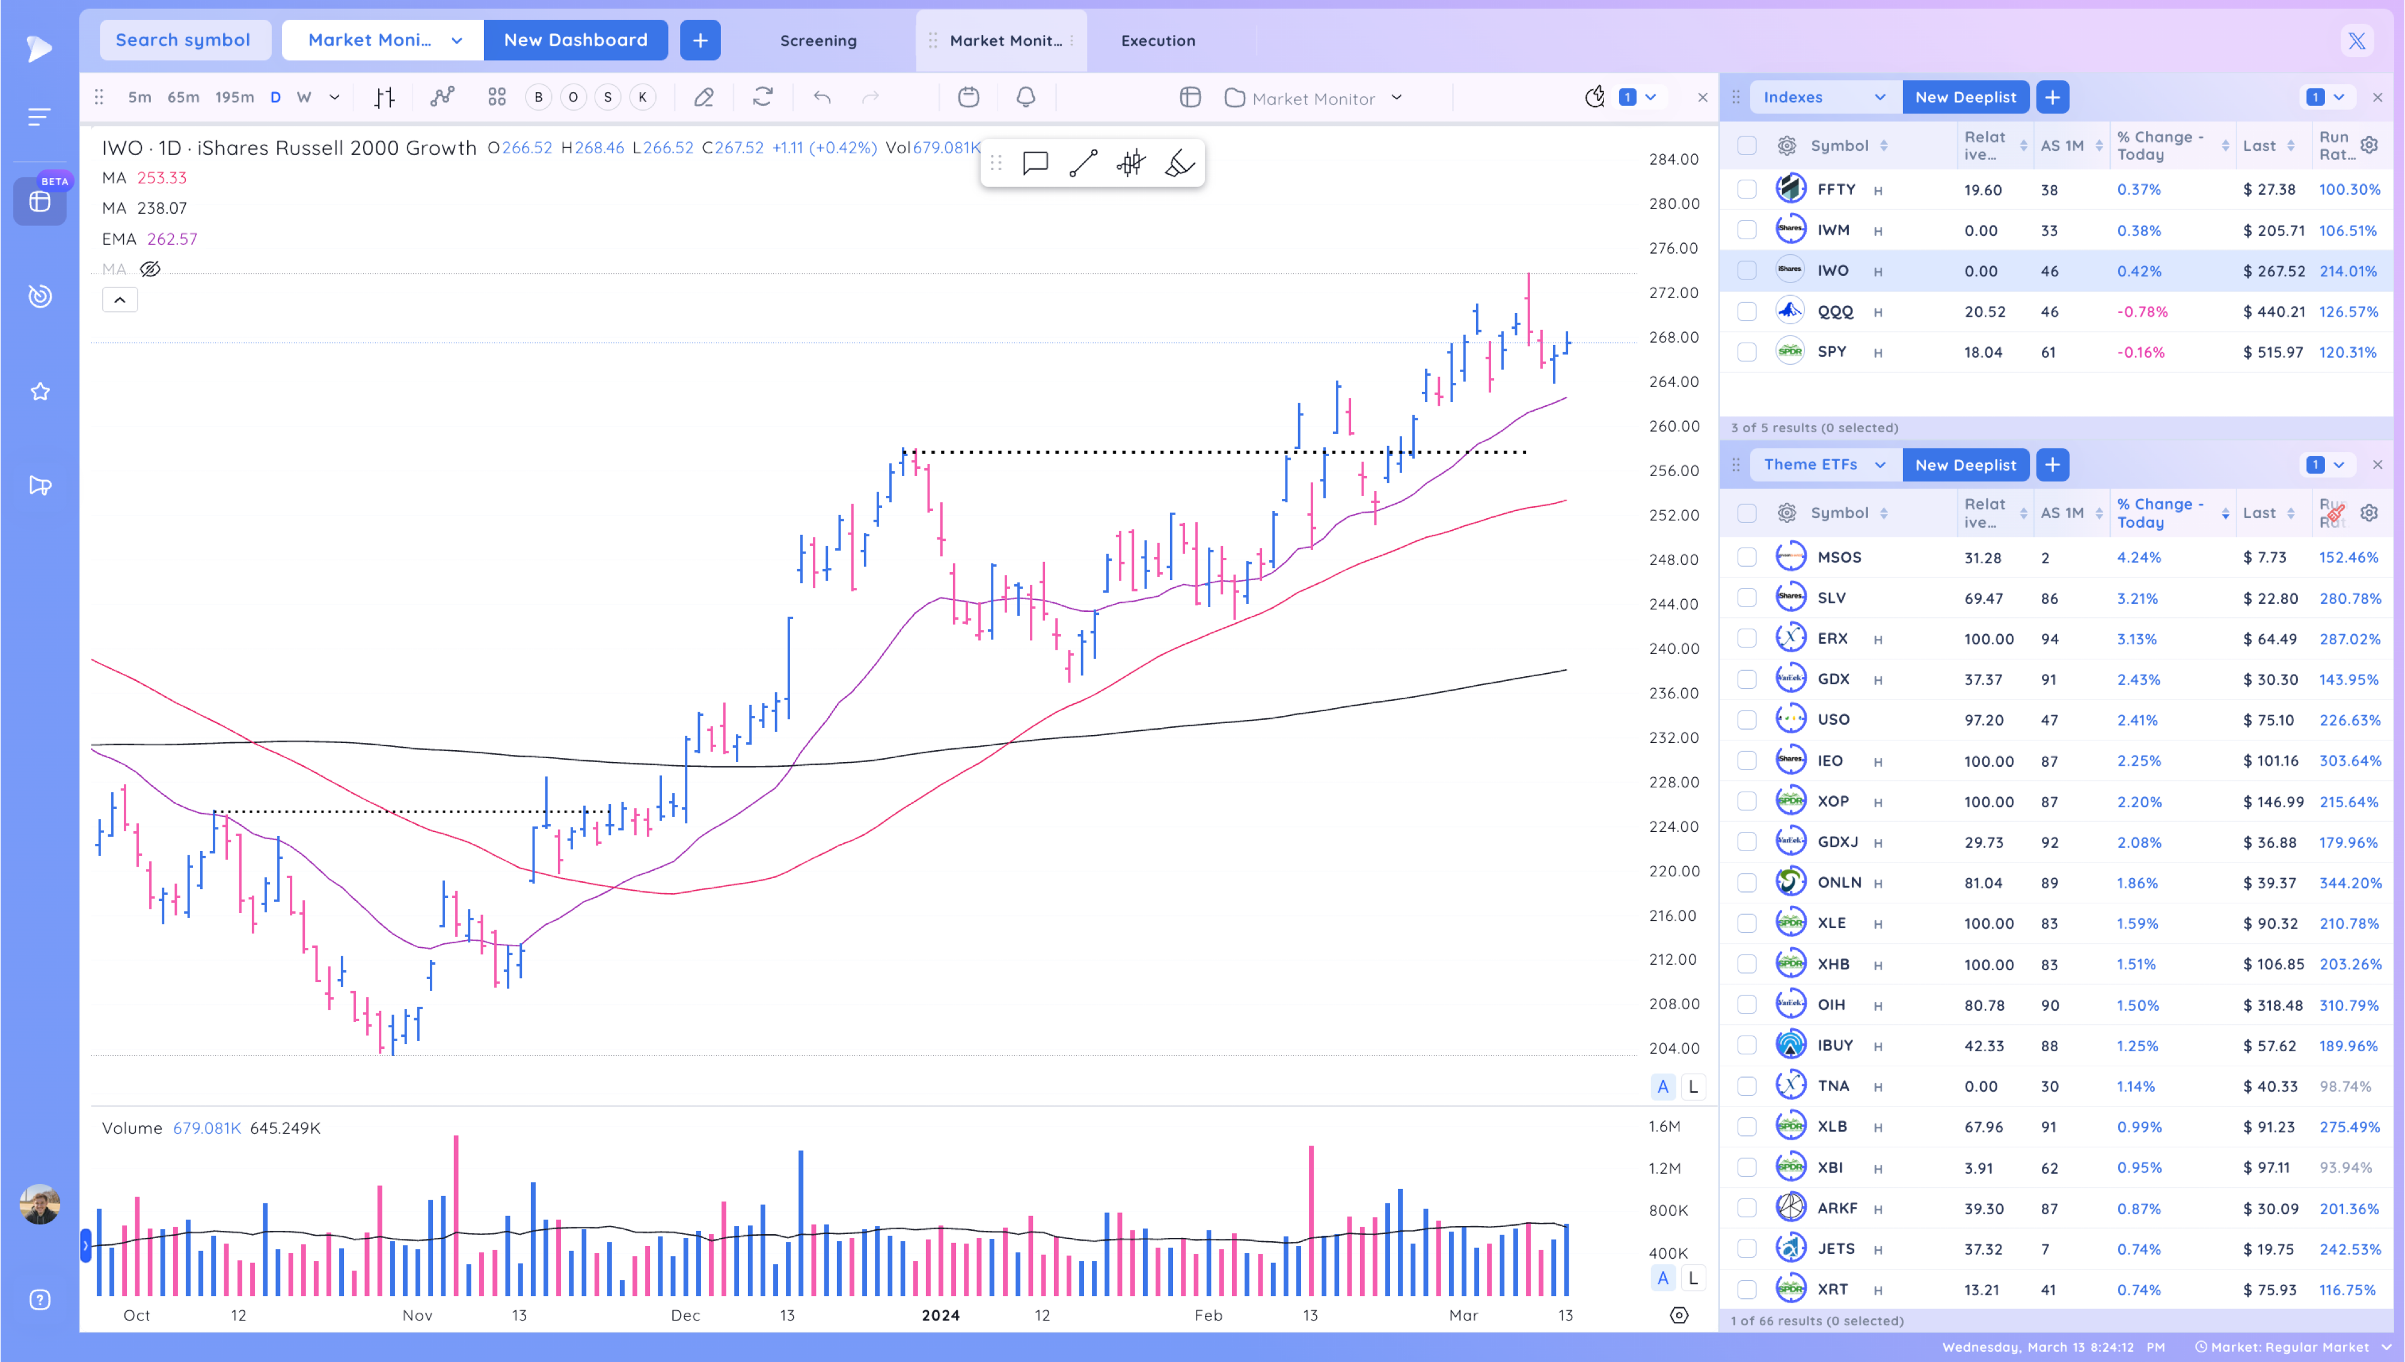Check the FFTY row checkbox
2405x1362 pixels.
point(1747,190)
